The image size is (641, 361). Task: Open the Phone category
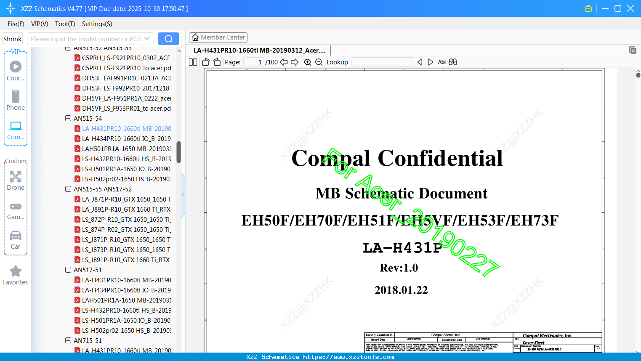[x=16, y=100]
